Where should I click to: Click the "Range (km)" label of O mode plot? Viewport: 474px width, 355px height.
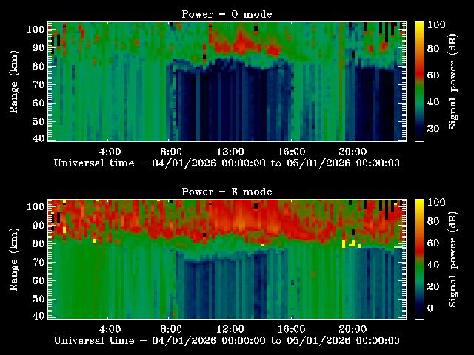[x=14, y=81]
